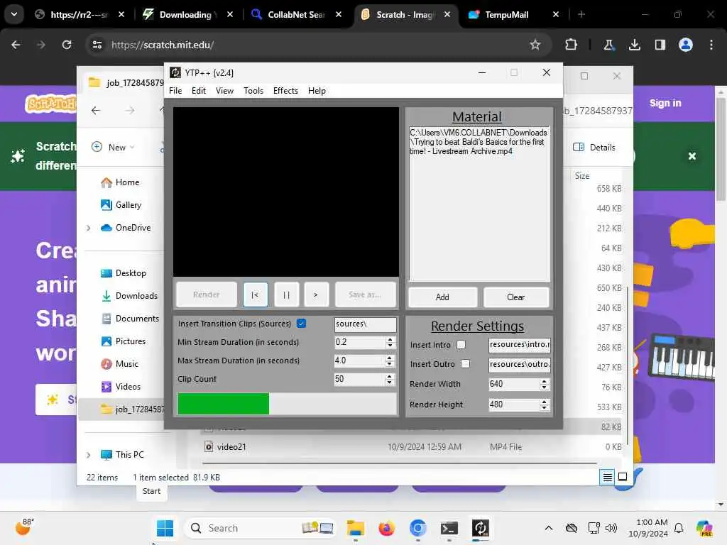This screenshot has width=727, height=545.
Task: Click Explorer back navigation arrow
Action: (96, 110)
